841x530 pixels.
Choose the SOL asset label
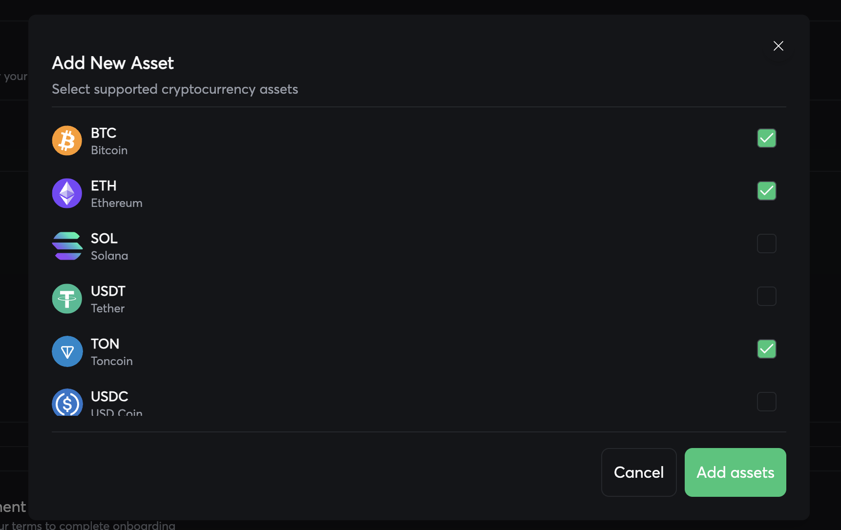pos(104,239)
